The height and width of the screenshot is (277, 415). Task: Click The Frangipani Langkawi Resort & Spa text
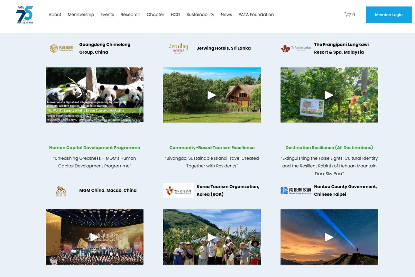[341, 48]
